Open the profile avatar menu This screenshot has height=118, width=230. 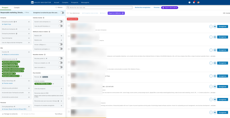click(198, 3)
